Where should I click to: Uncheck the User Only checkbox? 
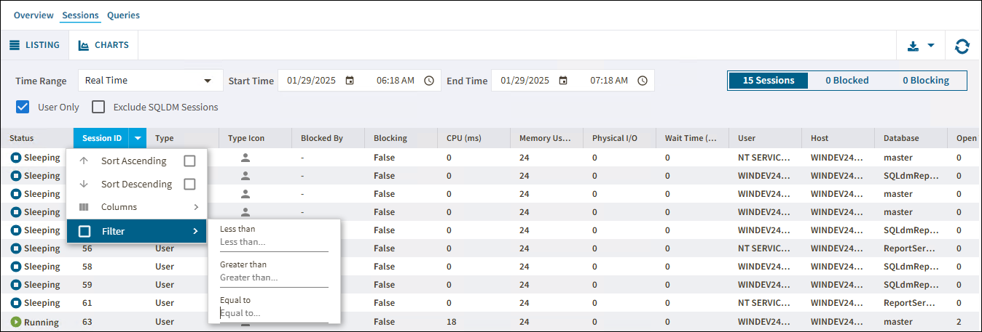tap(23, 108)
